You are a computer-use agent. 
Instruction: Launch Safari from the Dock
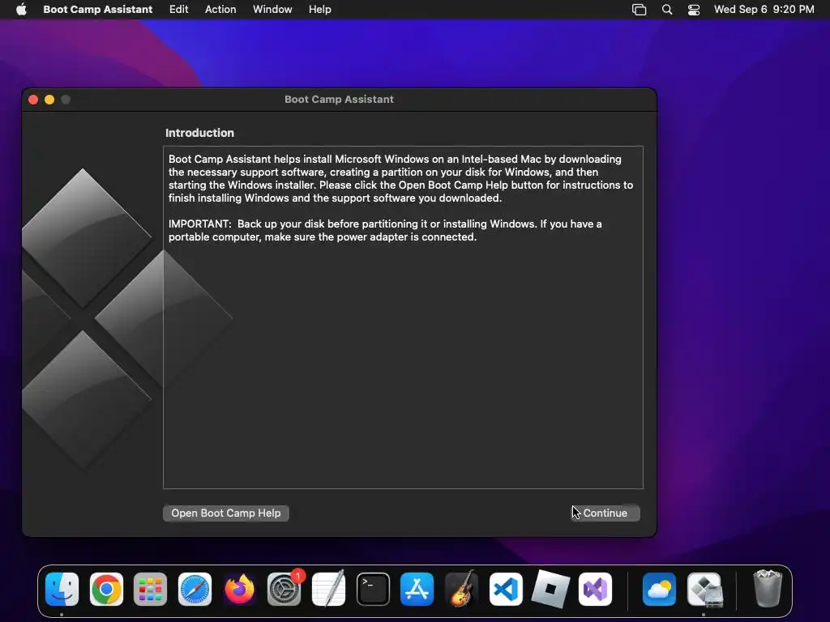click(x=195, y=590)
